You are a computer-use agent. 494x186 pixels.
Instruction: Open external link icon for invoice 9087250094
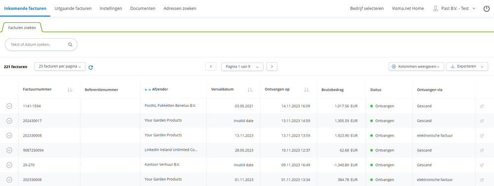click(x=482, y=150)
